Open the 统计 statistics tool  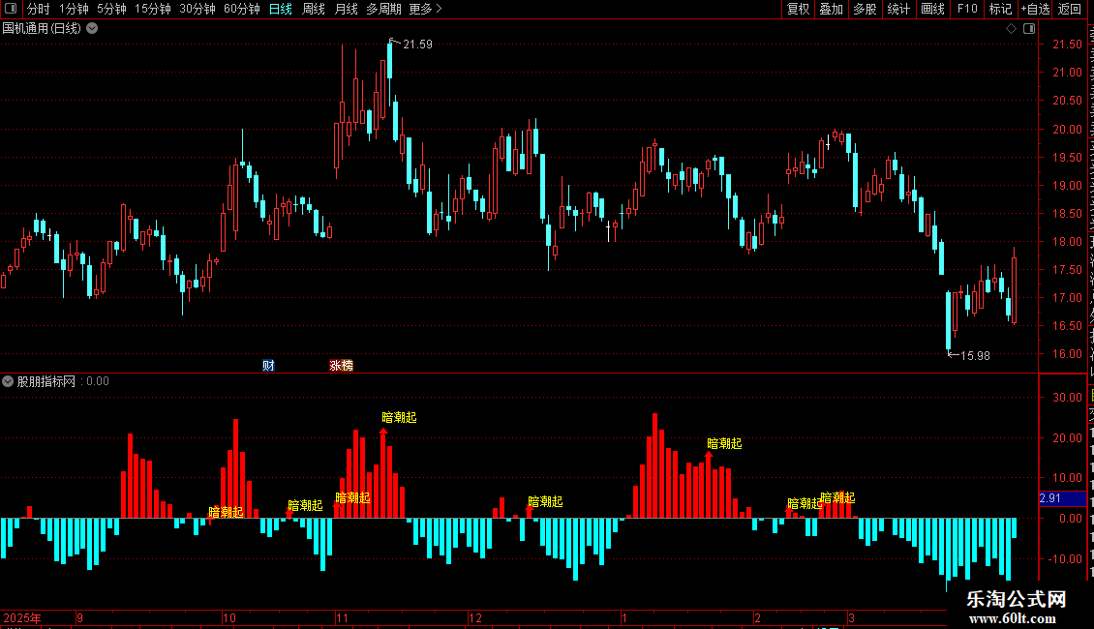pos(898,9)
